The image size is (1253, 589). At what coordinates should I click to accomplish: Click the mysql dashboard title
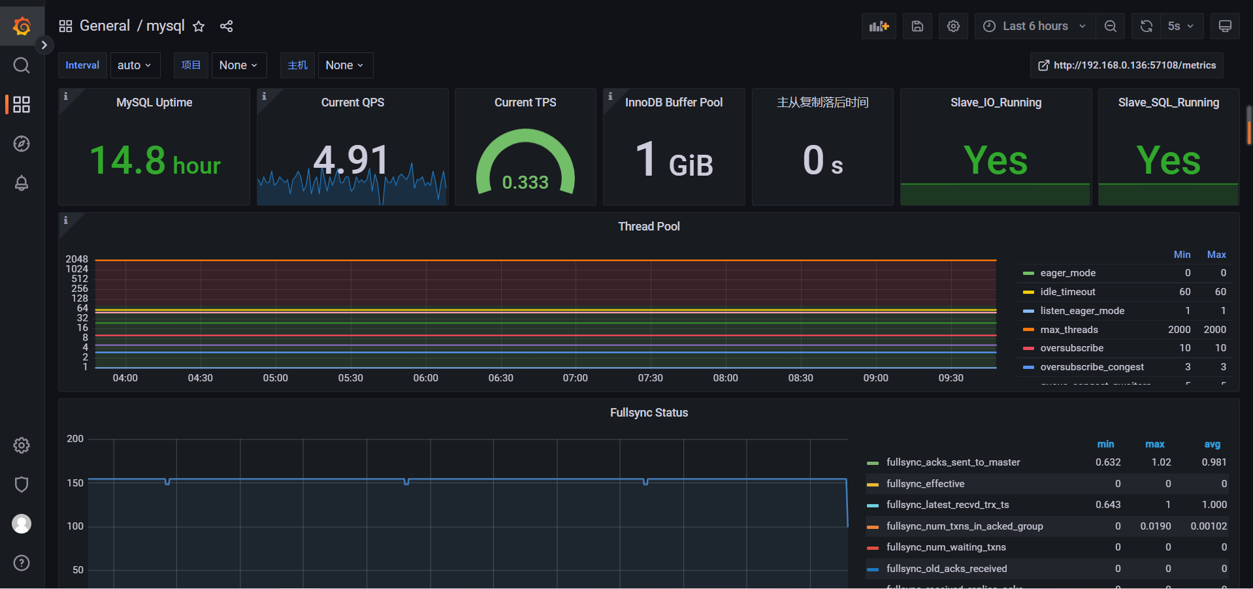coord(165,26)
